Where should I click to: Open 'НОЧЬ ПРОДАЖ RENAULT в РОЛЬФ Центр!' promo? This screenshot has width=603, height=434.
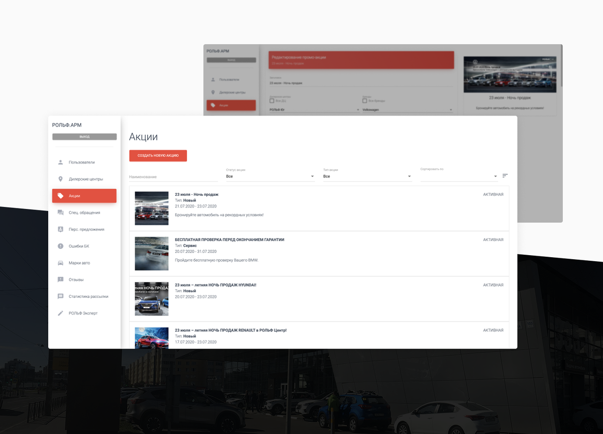click(x=231, y=330)
